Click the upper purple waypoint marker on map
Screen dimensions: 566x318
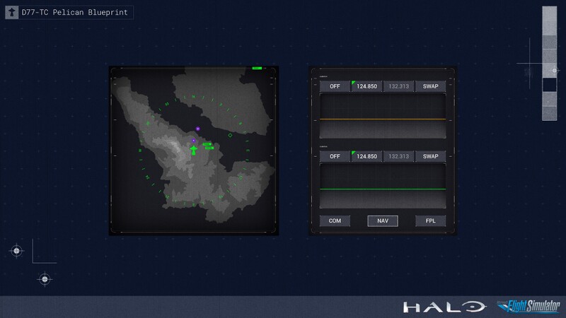[198, 129]
